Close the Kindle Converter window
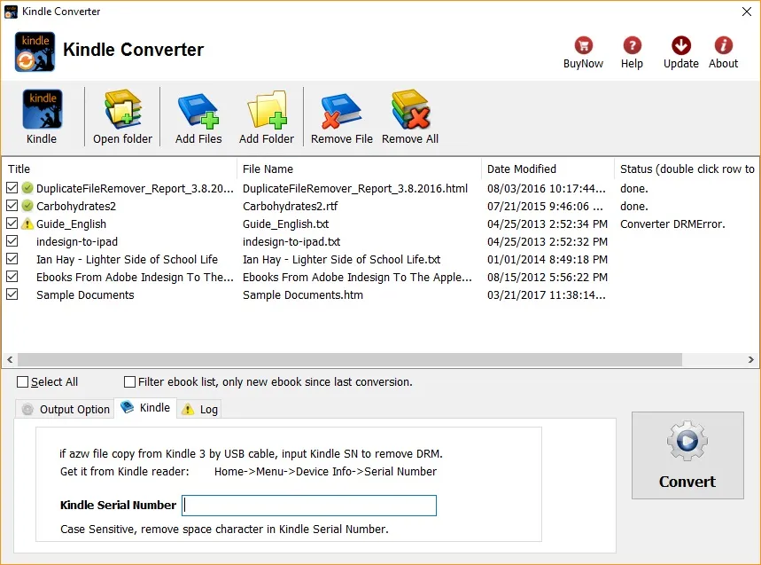The image size is (761, 565). point(747,12)
